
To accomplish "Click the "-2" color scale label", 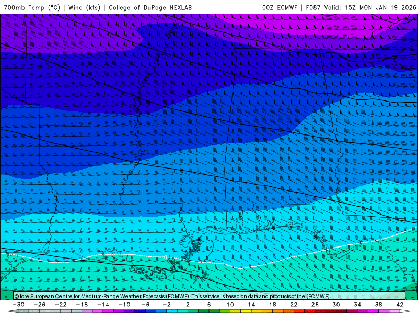I will coord(167,305).
